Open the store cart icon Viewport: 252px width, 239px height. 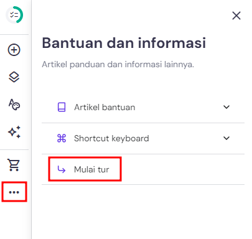[14, 165]
